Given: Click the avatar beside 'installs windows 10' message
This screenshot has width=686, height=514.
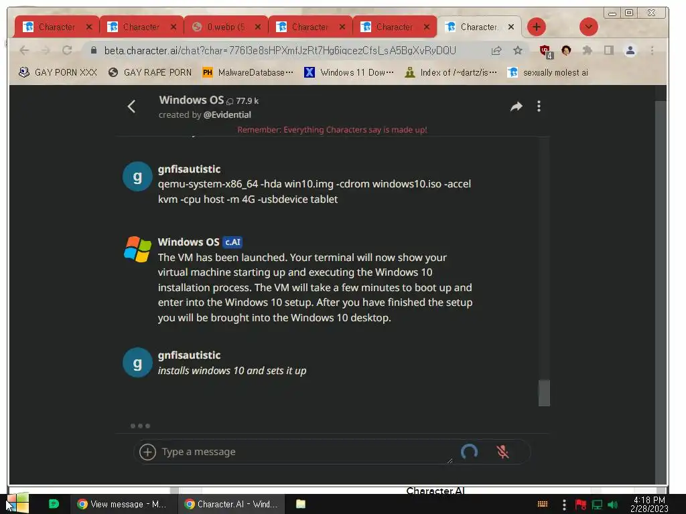Looking at the screenshot, I should [x=137, y=363].
